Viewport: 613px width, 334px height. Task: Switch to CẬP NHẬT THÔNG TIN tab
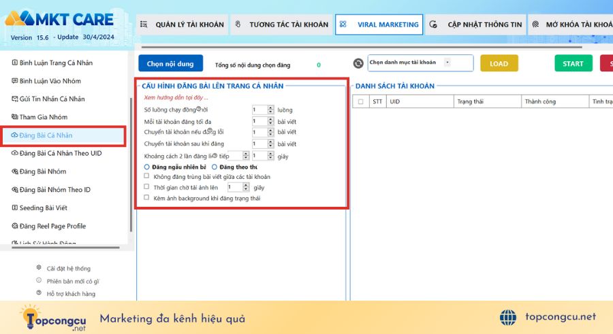point(475,24)
